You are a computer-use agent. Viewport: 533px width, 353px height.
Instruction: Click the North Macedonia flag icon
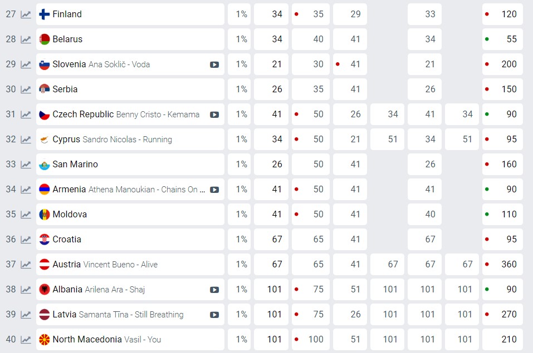point(45,340)
